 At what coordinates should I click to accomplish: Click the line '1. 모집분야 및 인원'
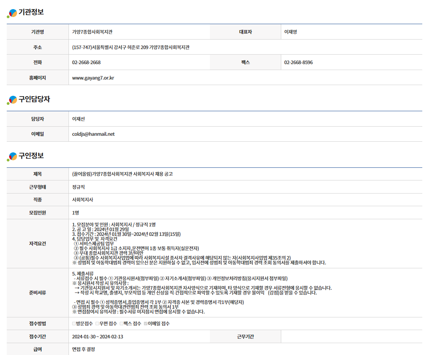114,225
